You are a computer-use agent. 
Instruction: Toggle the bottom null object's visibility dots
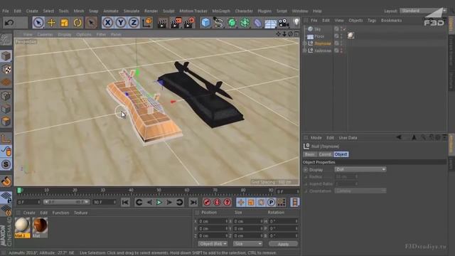341,50
